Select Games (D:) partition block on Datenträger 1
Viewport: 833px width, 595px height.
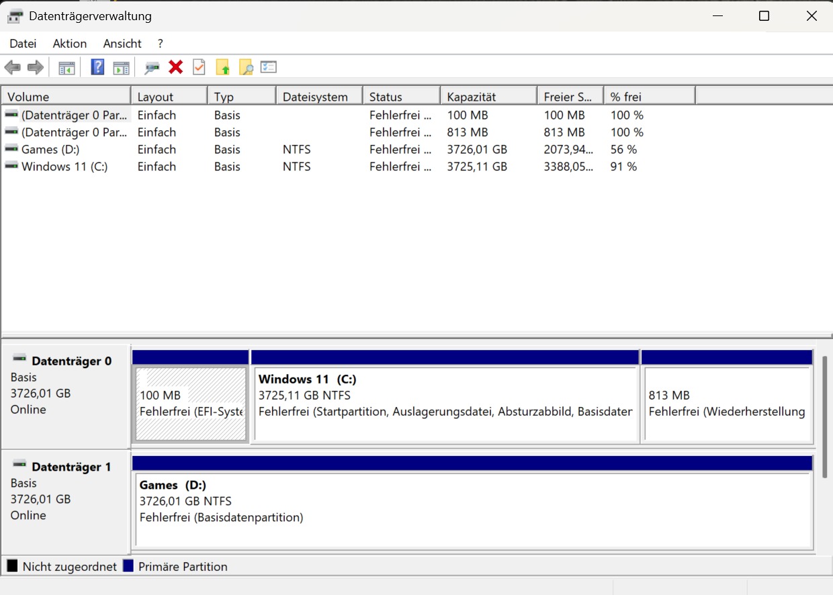click(473, 509)
